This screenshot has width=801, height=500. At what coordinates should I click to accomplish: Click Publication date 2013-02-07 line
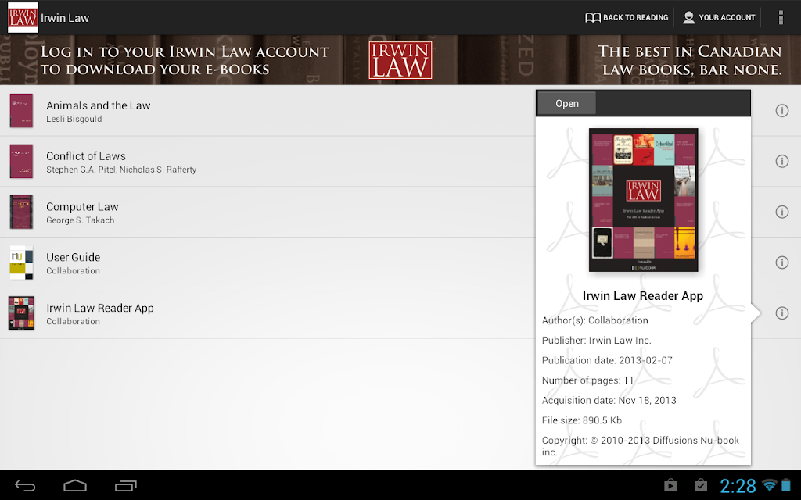click(607, 360)
